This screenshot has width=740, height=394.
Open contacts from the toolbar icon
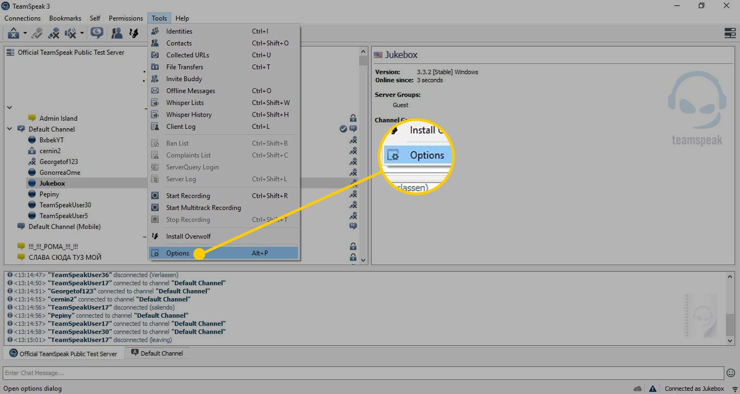coord(116,34)
